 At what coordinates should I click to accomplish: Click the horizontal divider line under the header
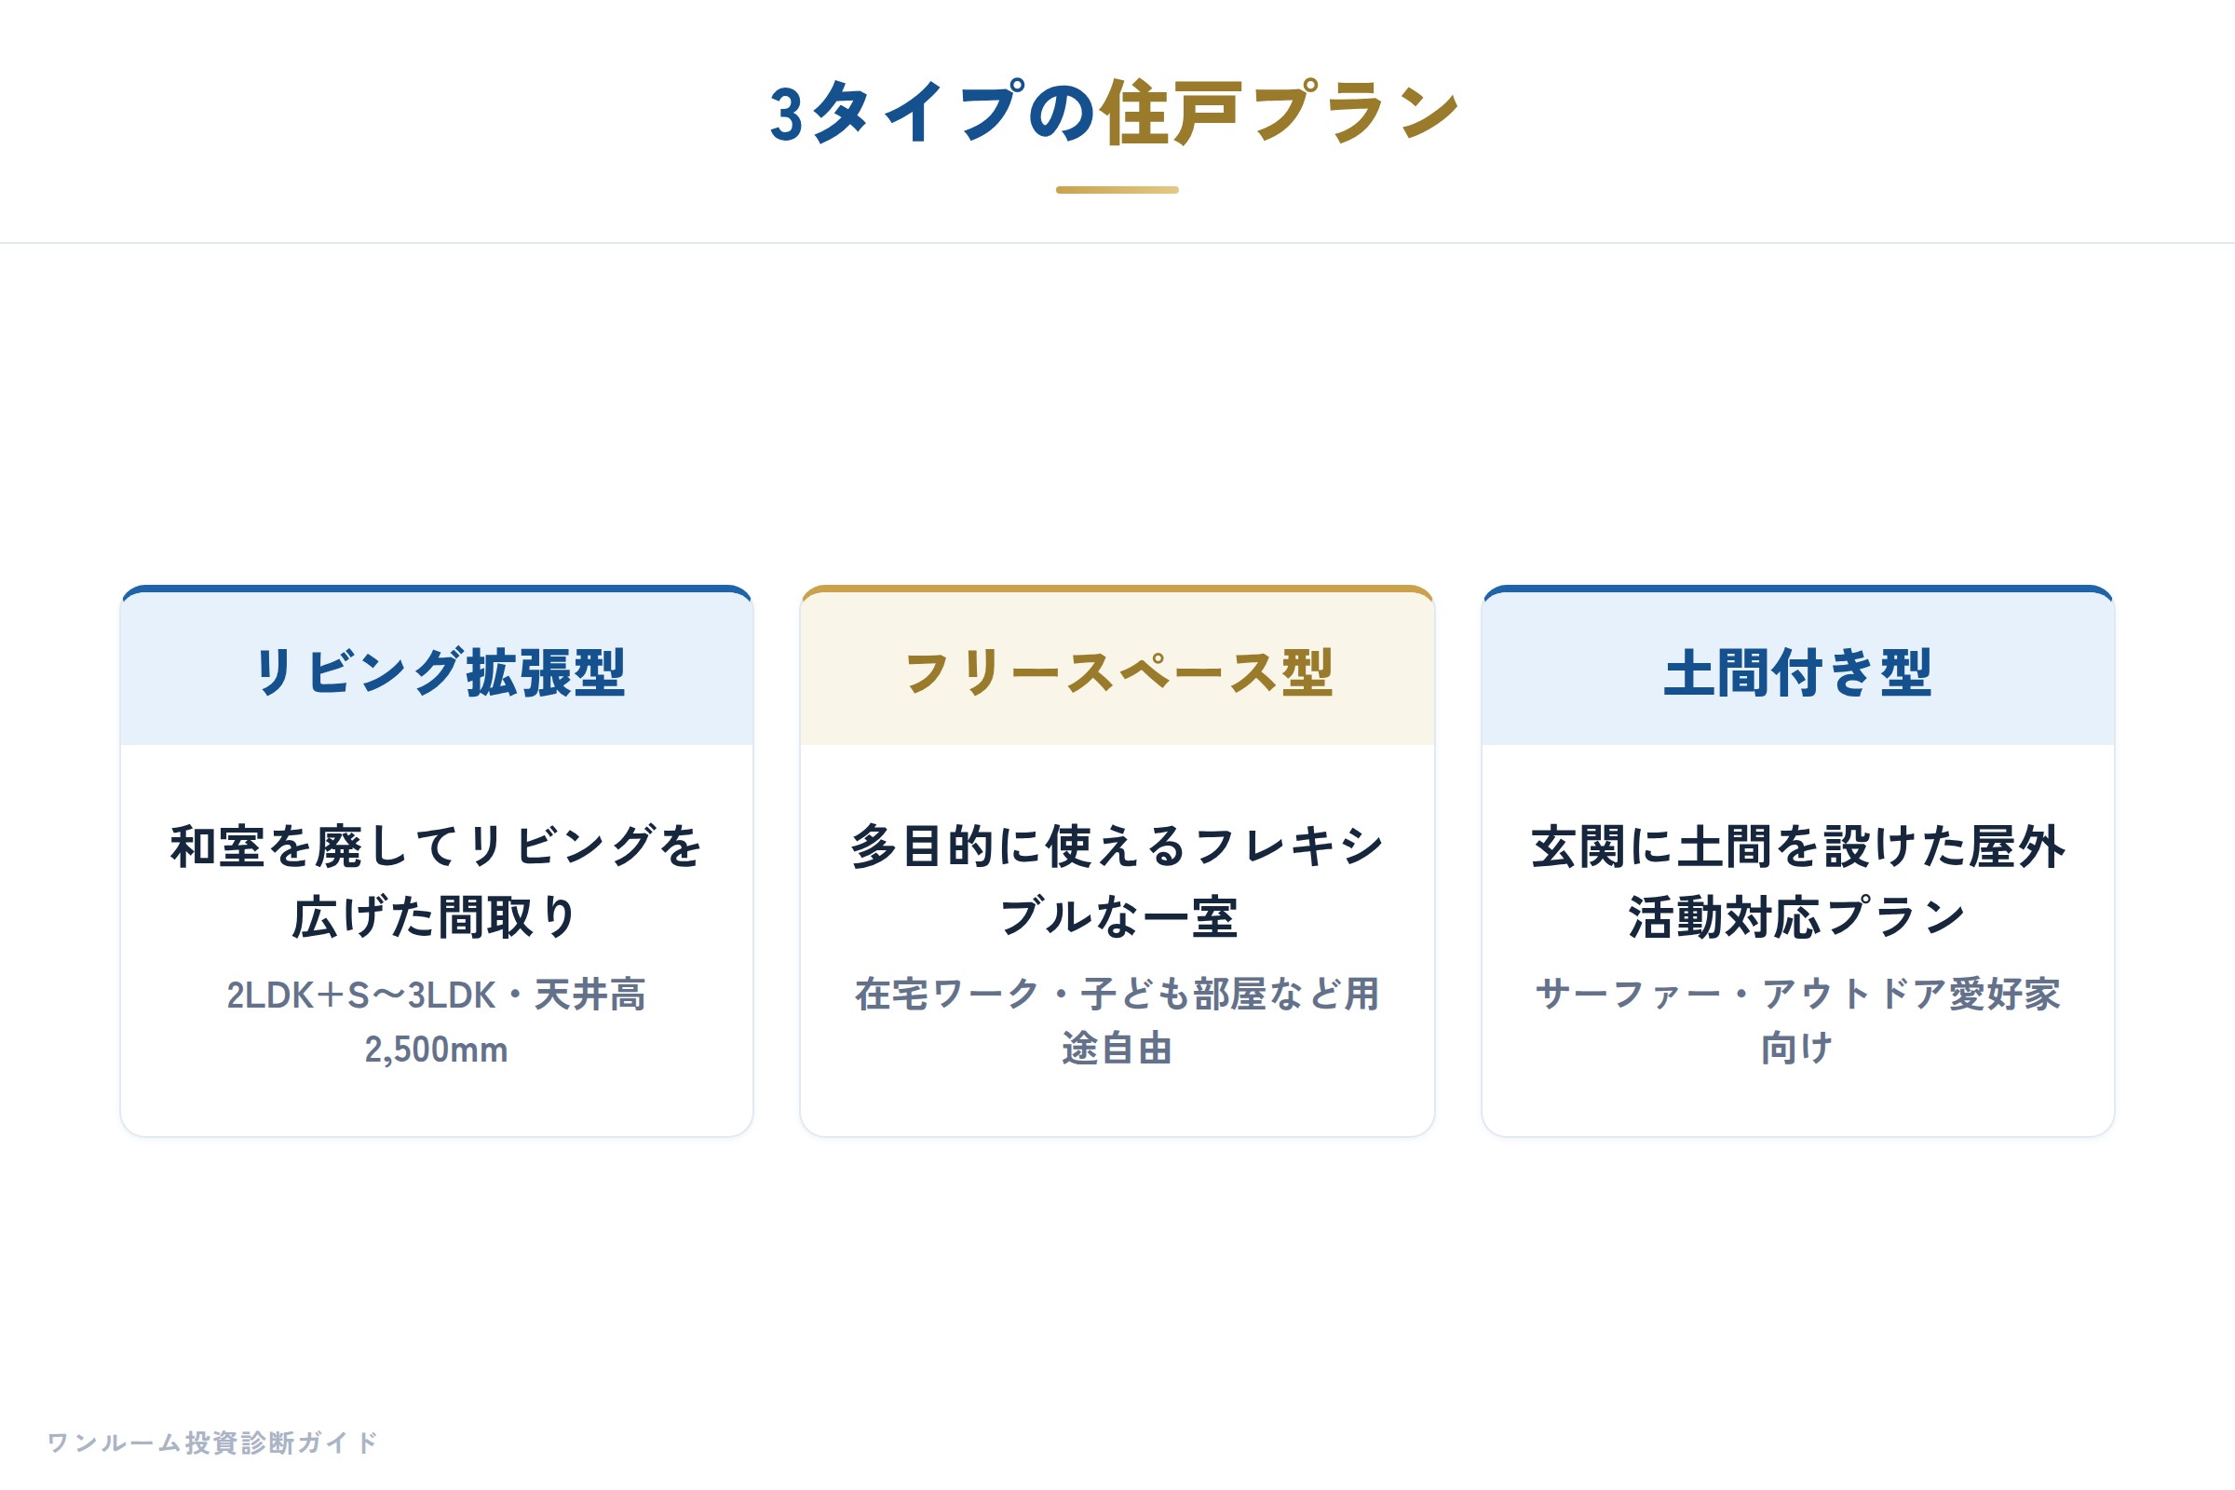pyautogui.click(x=1117, y=243)
